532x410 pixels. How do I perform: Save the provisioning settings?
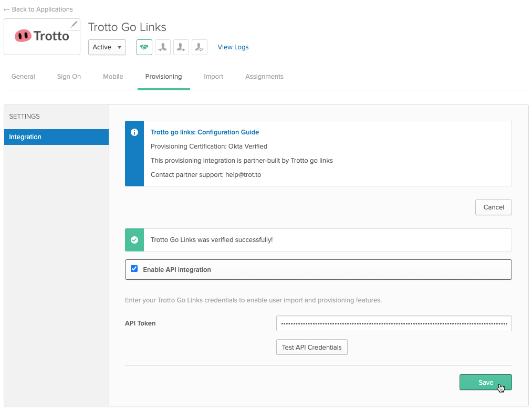click(485, 383)
